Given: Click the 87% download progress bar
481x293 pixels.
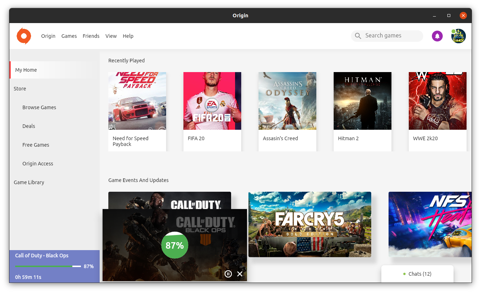Looking at the screenshot, I should [47, 266].
